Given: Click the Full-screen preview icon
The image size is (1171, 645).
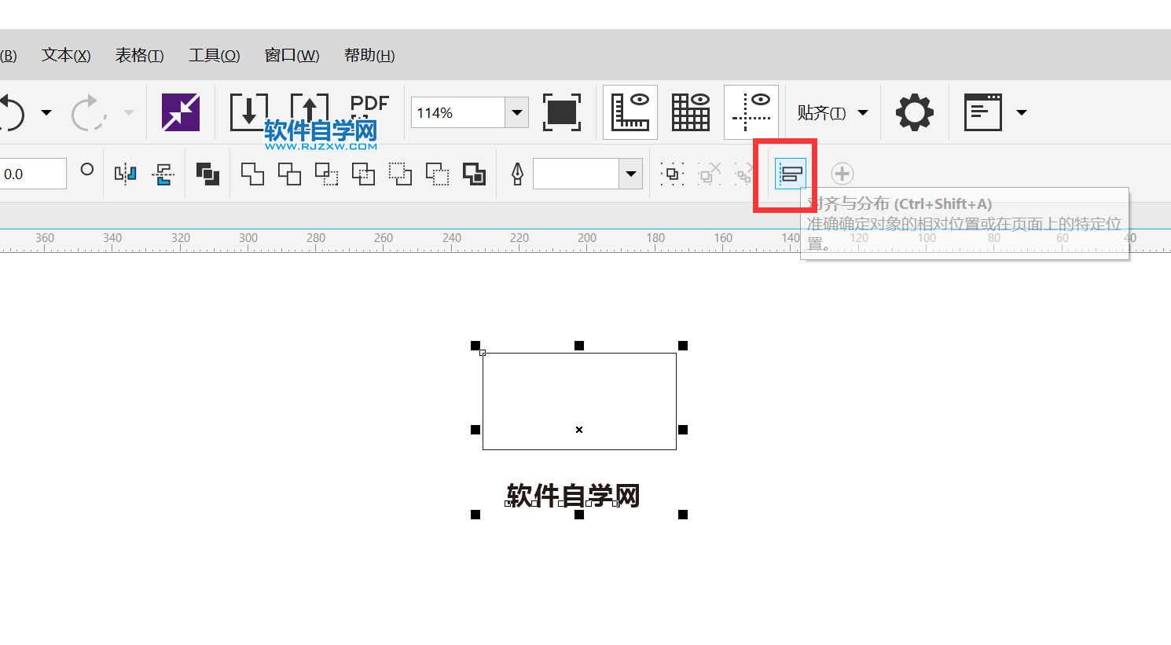Looking at the screenshot, I should tap(562, 112).
